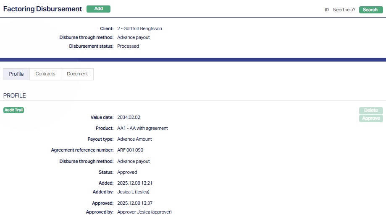Select the Profile tab
The width and height of the screenshot is (386, 219).
pos(16,74)
